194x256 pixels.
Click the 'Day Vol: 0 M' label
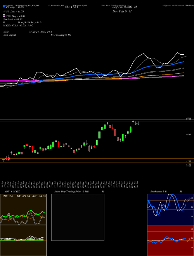(122, 11)
